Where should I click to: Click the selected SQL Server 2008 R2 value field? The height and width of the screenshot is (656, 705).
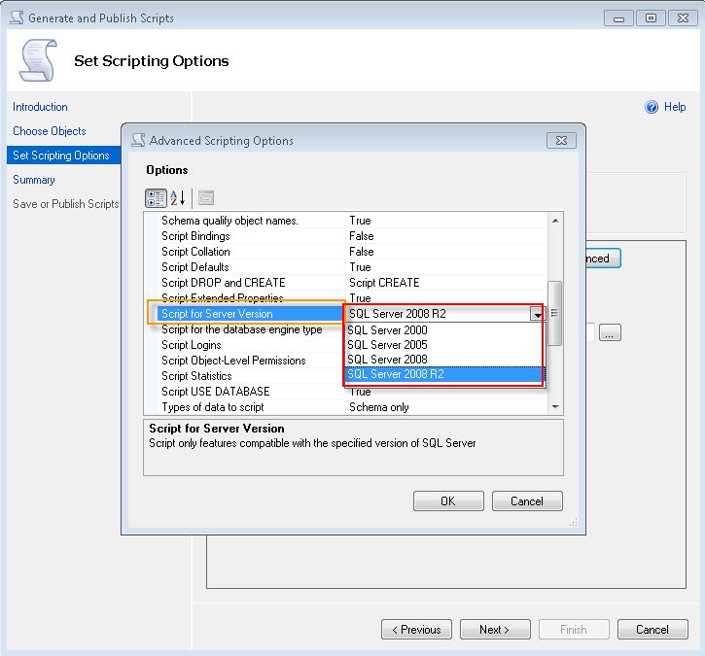(x=438, y=314)
